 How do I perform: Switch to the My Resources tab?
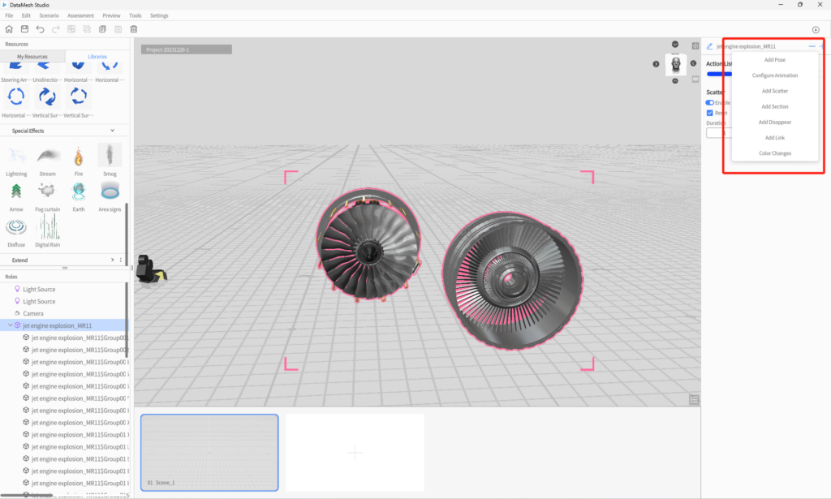[x=32, y=57]
